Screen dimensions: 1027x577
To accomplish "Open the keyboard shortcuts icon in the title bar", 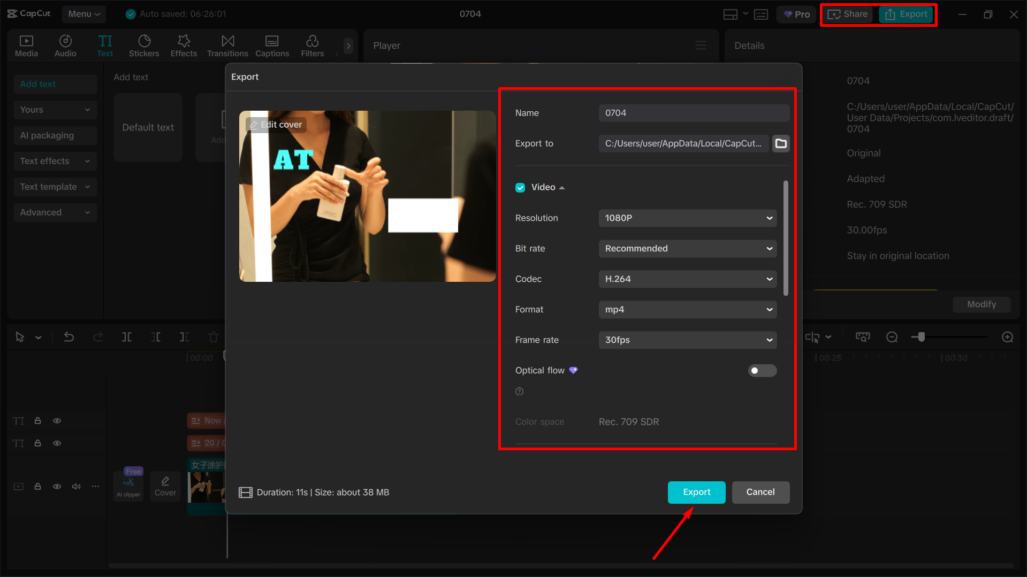I will pos(761,14).
